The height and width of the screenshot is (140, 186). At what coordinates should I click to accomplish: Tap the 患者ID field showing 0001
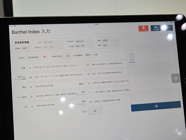point(26,48)
